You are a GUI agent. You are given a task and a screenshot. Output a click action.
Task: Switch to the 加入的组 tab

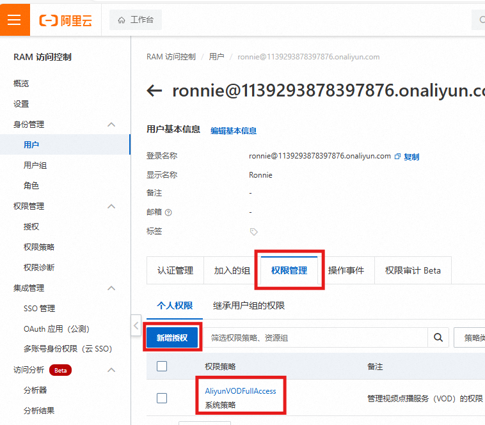(x=232, y=270)
